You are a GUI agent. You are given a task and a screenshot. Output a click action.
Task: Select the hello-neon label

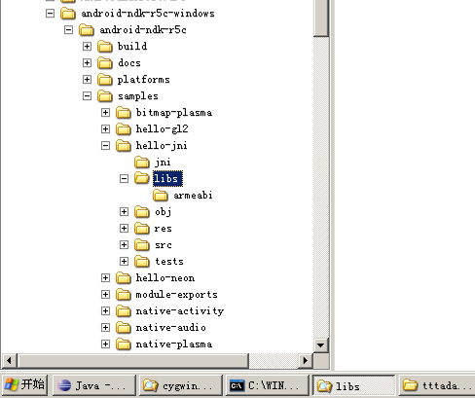point(165,278)
